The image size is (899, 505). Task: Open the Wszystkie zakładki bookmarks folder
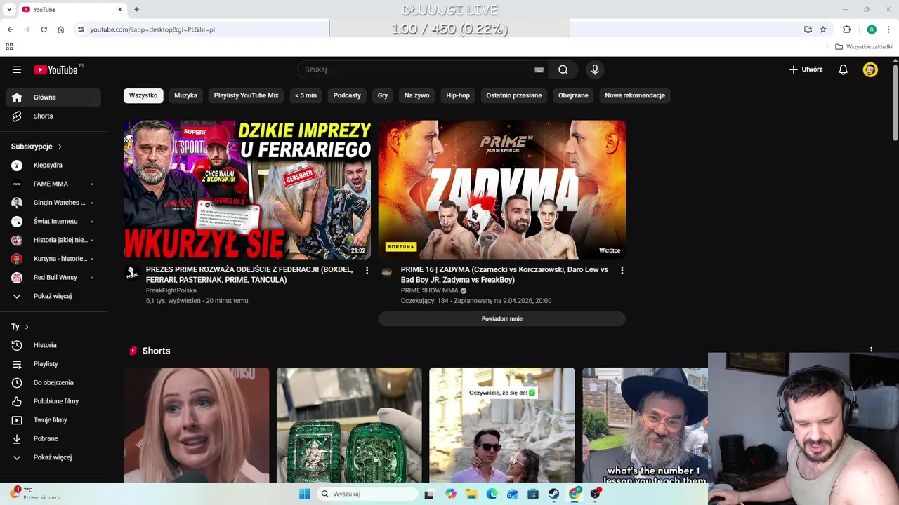click(x=864, y=47)
